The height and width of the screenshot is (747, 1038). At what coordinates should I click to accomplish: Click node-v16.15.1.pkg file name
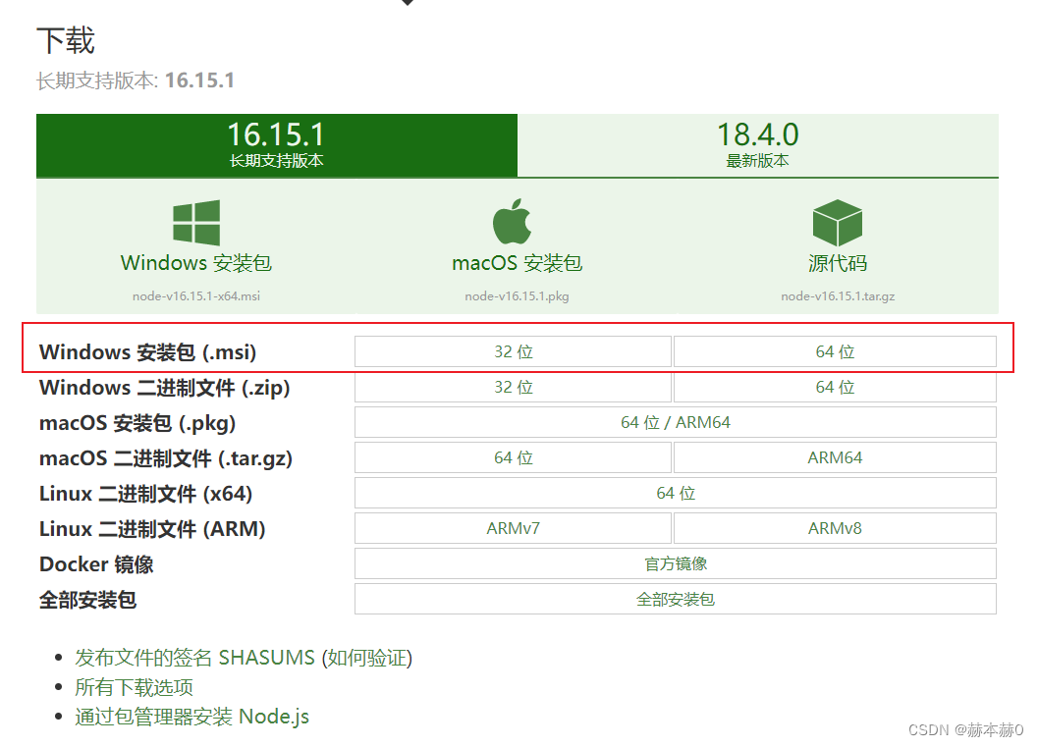517,295
